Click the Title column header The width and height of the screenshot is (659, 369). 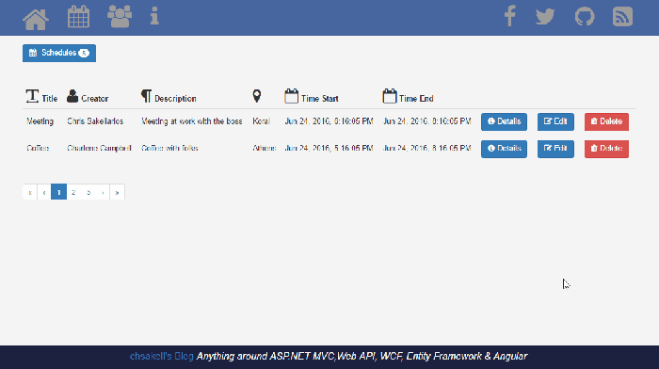tap(41, 97)
